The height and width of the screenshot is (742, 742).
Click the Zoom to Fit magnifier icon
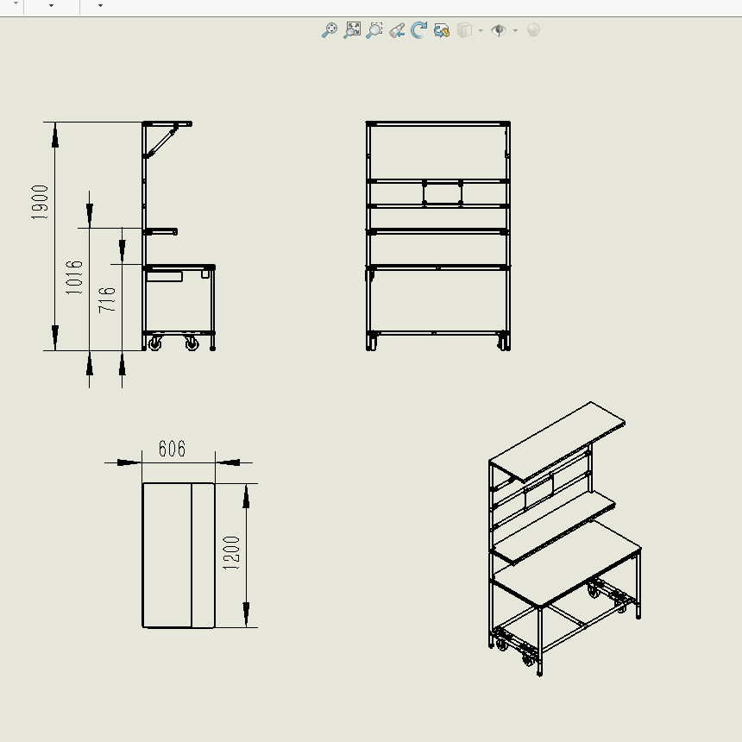point(330,30)
